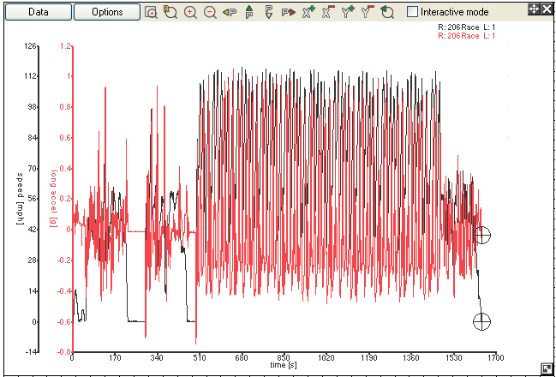Pan the graph right
Image resolution: width=556 pixels, height=377 pixels.
click(288, 12)
